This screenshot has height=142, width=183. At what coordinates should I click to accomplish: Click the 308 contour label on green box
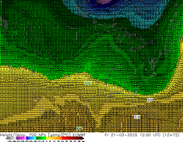point(88,83)
